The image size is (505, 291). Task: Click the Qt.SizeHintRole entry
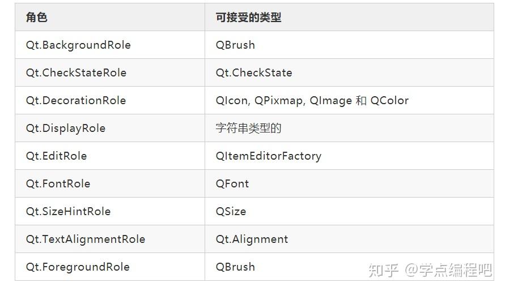point(68,211)
